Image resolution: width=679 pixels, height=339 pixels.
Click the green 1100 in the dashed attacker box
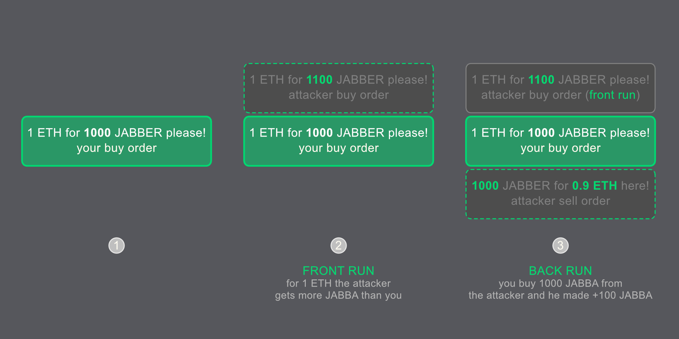point(319,80)
